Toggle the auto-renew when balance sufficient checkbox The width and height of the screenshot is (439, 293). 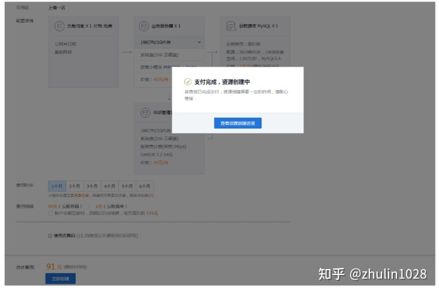pos(50,213)
